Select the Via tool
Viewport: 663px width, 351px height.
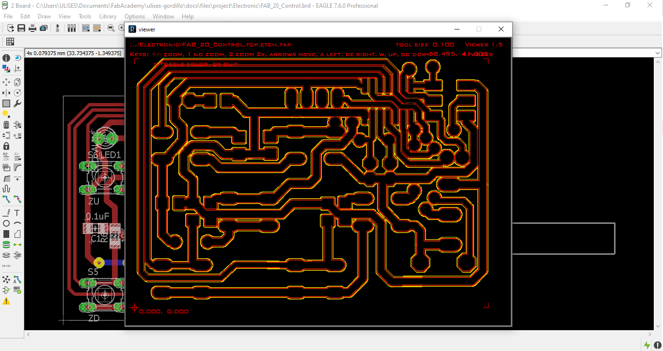pos(6,245)
